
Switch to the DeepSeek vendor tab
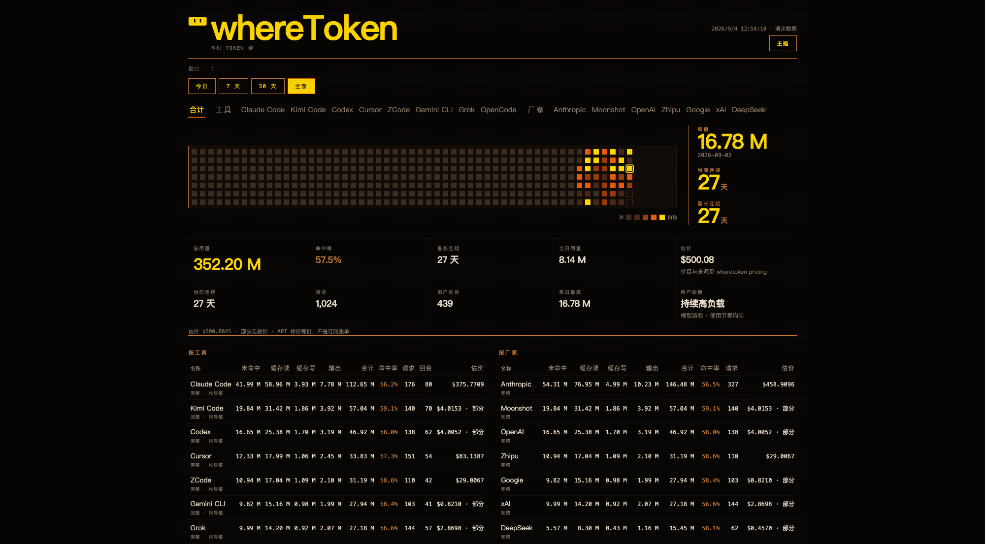(x=749, y=110)
